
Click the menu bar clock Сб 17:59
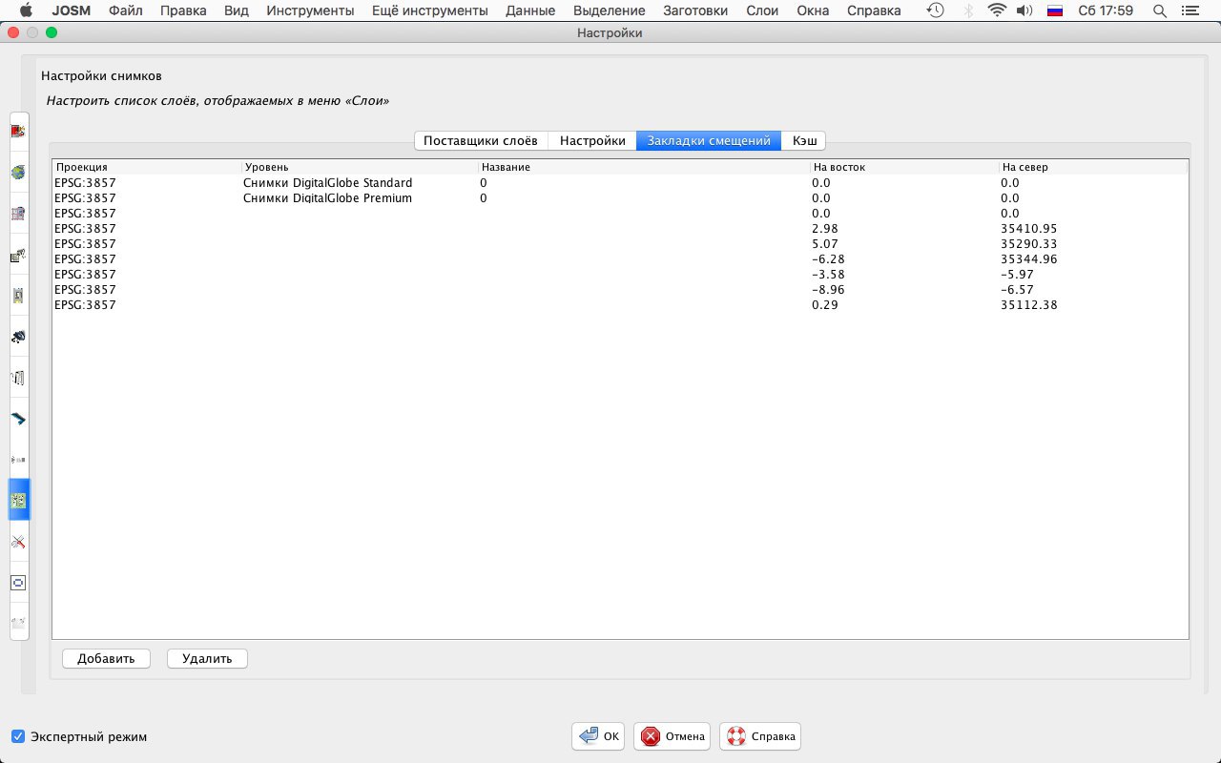[x=1107, y=10]
